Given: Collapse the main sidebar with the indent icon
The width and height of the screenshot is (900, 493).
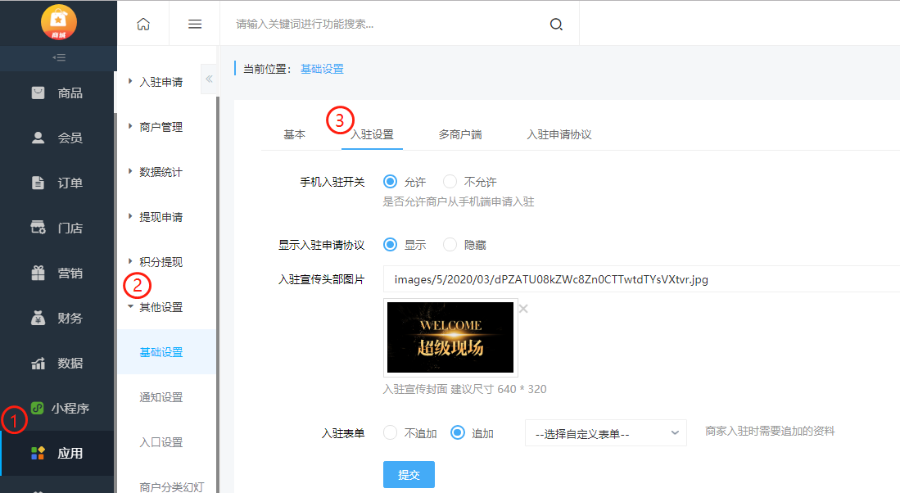Looking at the screenshot, I should (x=58, y=57).
